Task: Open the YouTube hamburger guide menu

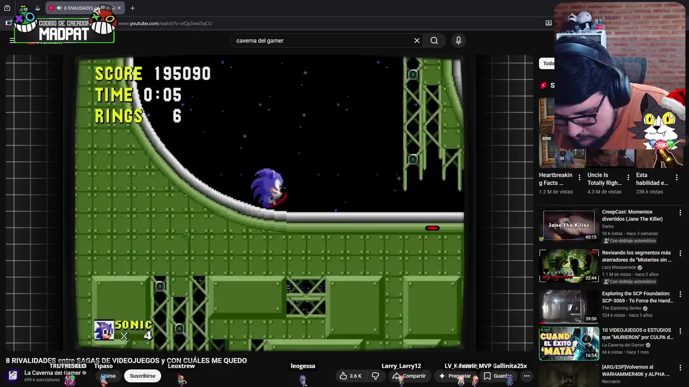Action: pyautogui.click(x=12, y=40)
